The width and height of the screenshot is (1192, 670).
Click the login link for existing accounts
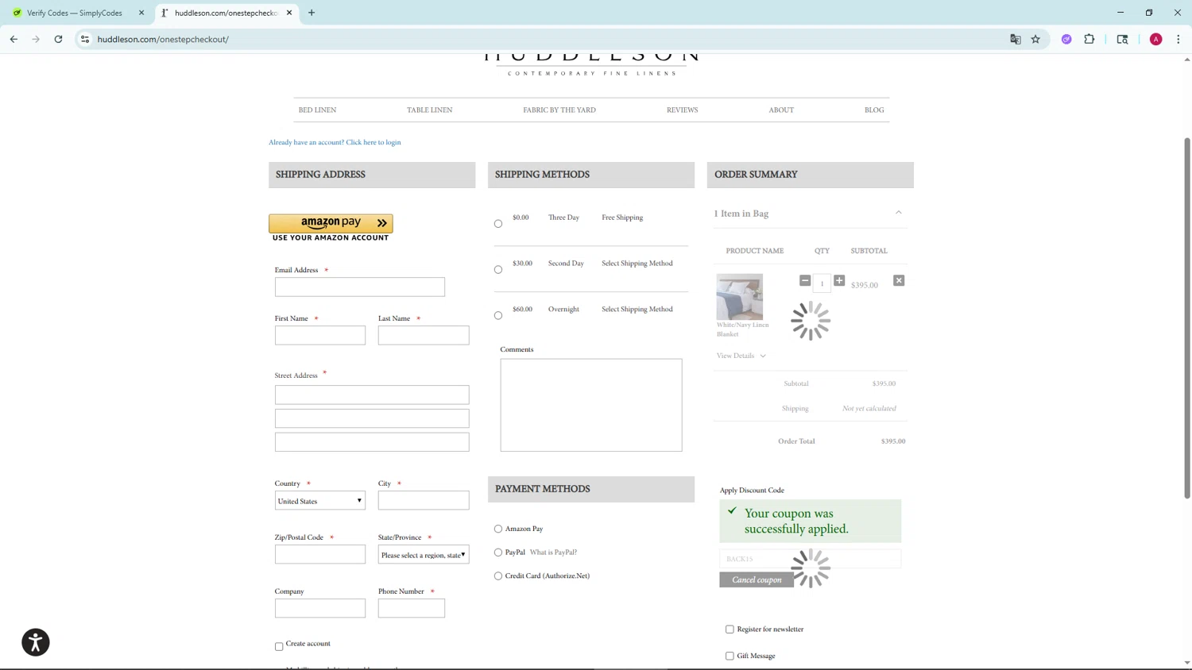coord(335,142)
